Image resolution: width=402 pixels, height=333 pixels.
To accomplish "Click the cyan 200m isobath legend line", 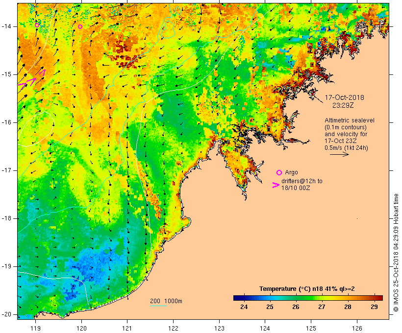I will tap(158, 306).
